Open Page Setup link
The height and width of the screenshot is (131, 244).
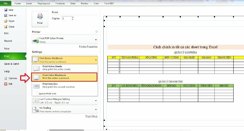point(91,116)
